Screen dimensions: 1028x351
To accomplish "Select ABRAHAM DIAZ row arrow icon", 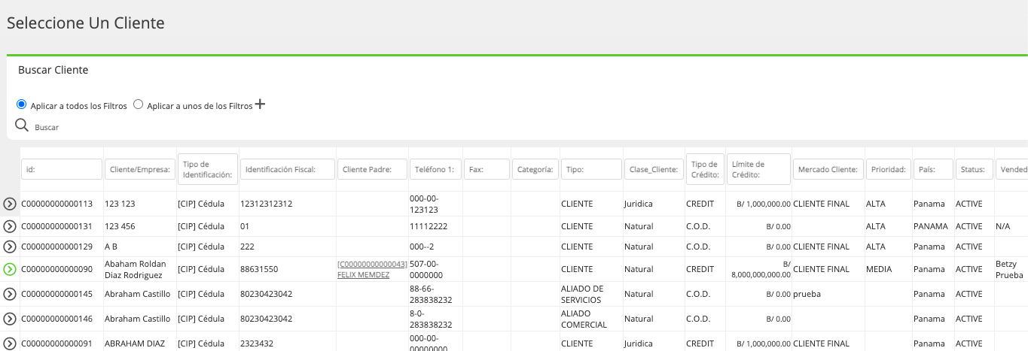I will tap(10, 343).
